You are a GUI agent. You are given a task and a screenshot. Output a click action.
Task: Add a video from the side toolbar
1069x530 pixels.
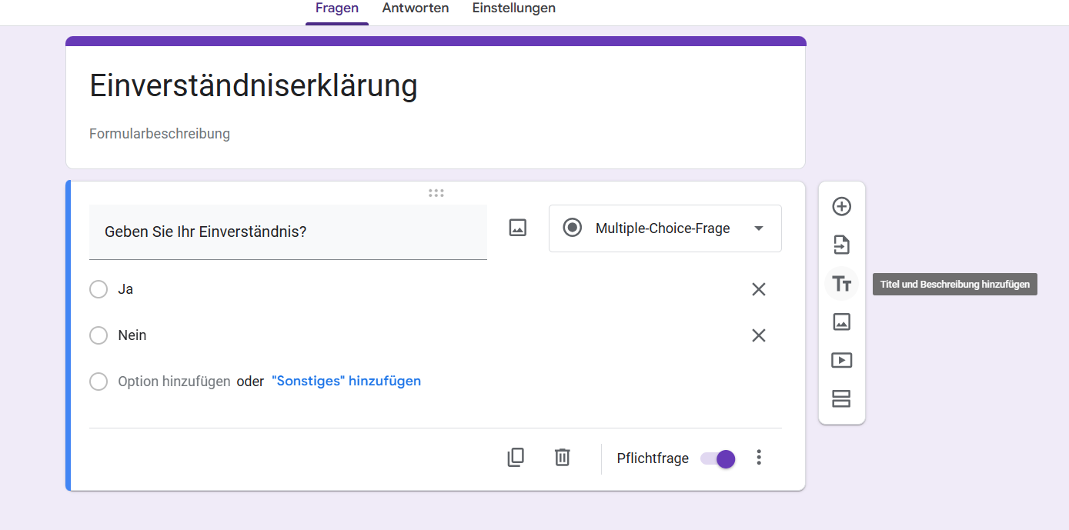click(842, 360)
